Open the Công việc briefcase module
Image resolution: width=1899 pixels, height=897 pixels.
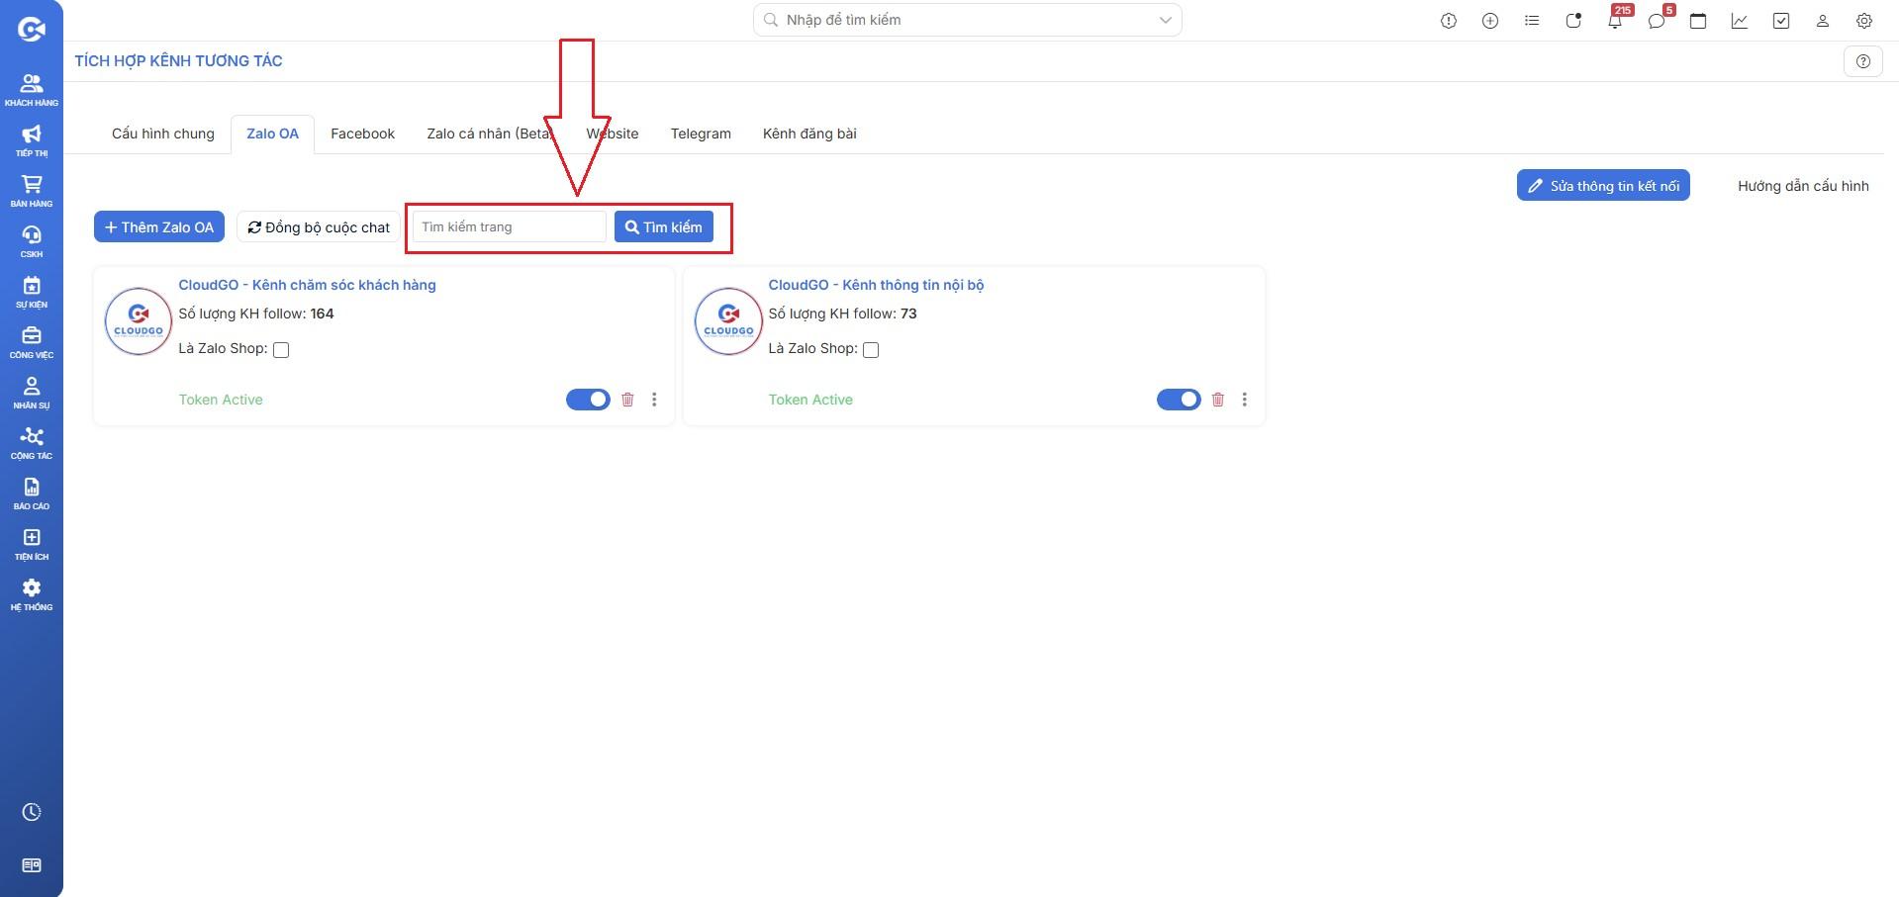[32, 341]
